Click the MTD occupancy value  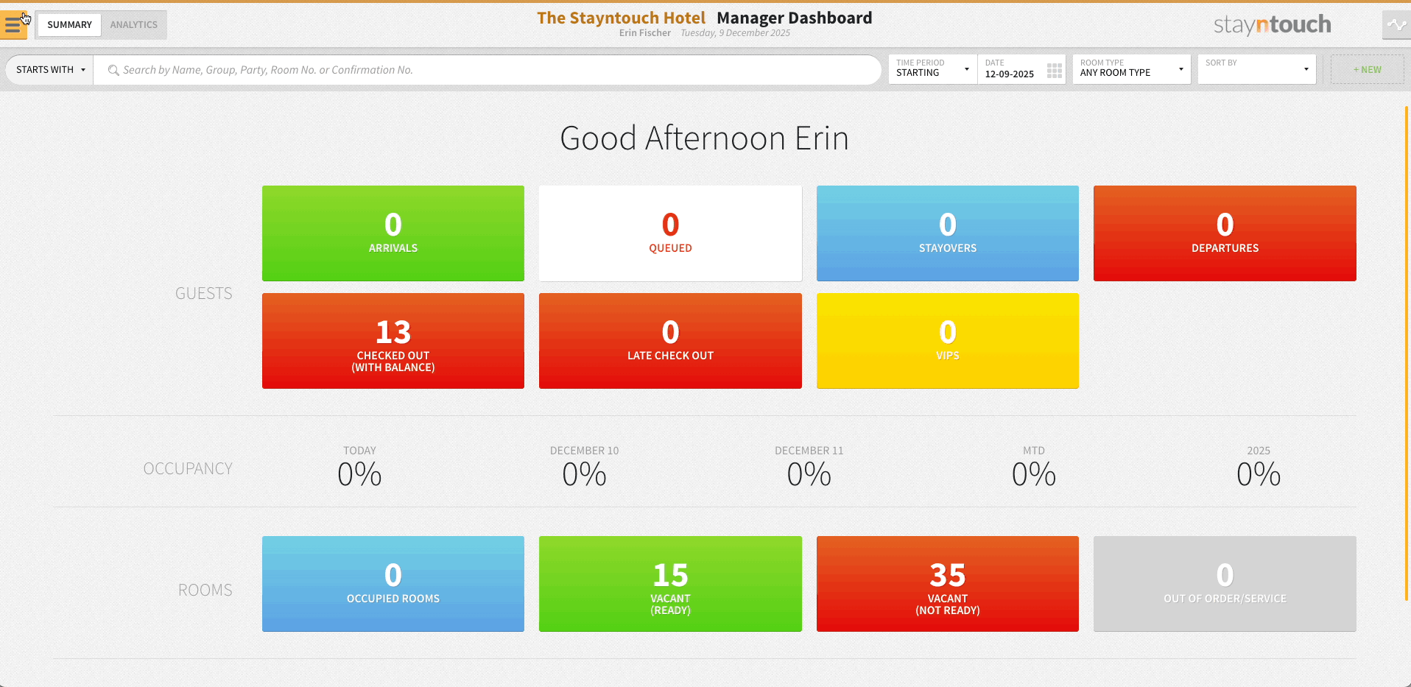(1034, 474)
